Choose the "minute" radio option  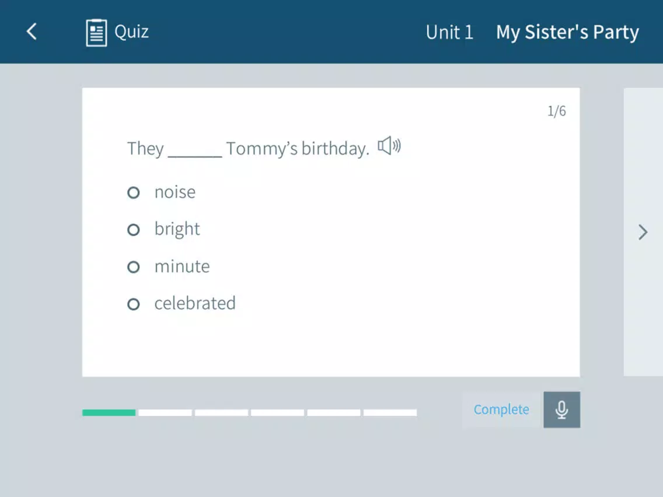click(x=134, y=267)
